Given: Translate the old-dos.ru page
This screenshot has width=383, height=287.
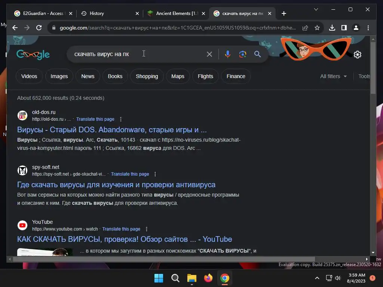Looking at the screenshot, I should click(x=95, y=119).
